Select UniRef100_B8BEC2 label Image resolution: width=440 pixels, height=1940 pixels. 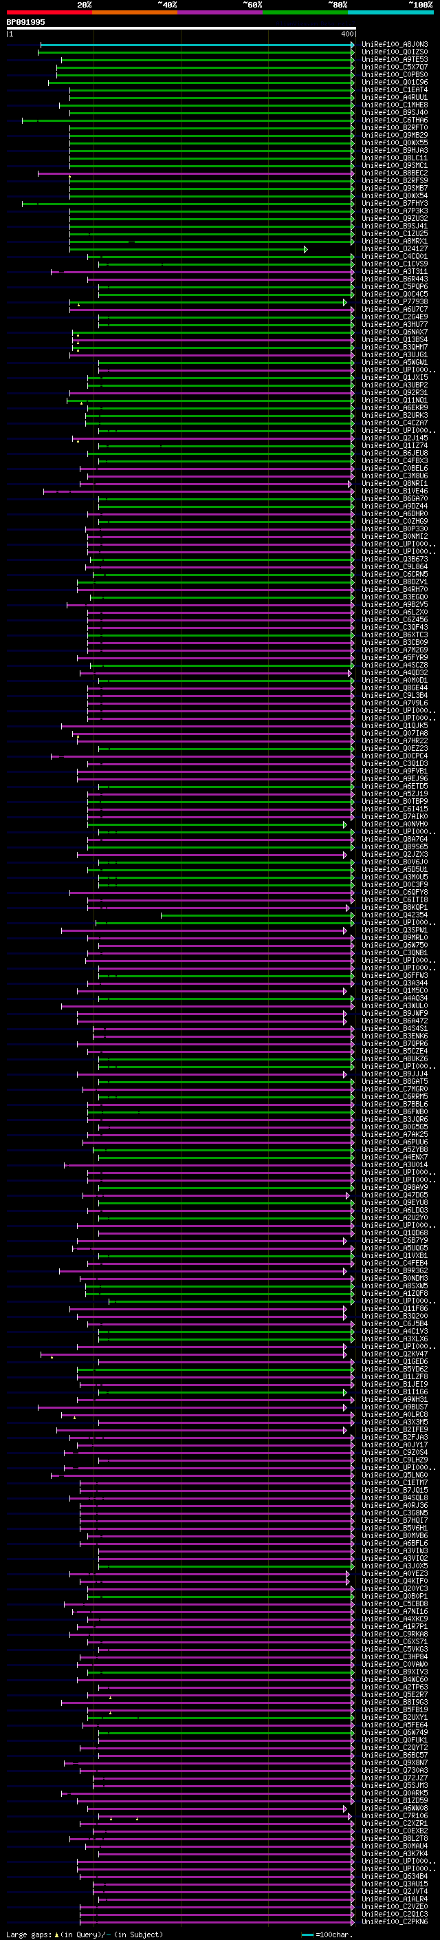point(395,173)
